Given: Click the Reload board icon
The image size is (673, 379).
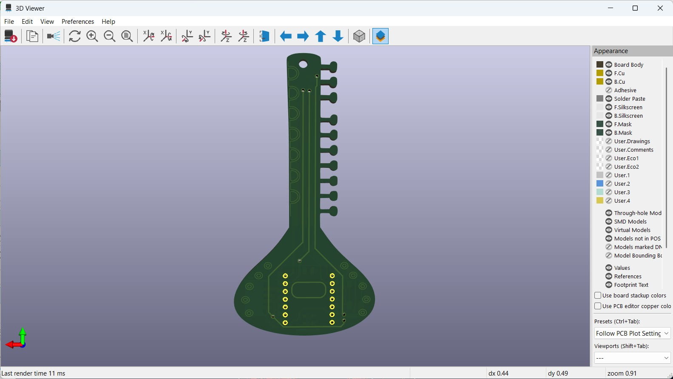Looking at the screenshot, I should 11,36.
